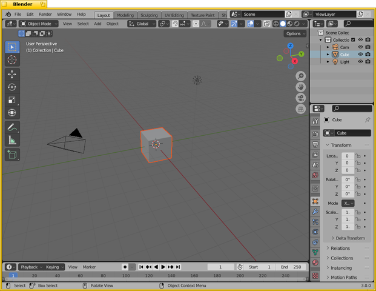Toggle camera view icon in viewport
The image size is (376, 291).
point(300,98)
